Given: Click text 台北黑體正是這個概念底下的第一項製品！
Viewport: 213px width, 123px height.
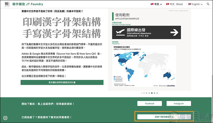Looking at the screenshot, I should pyautogui.click(x=44, y=76).
